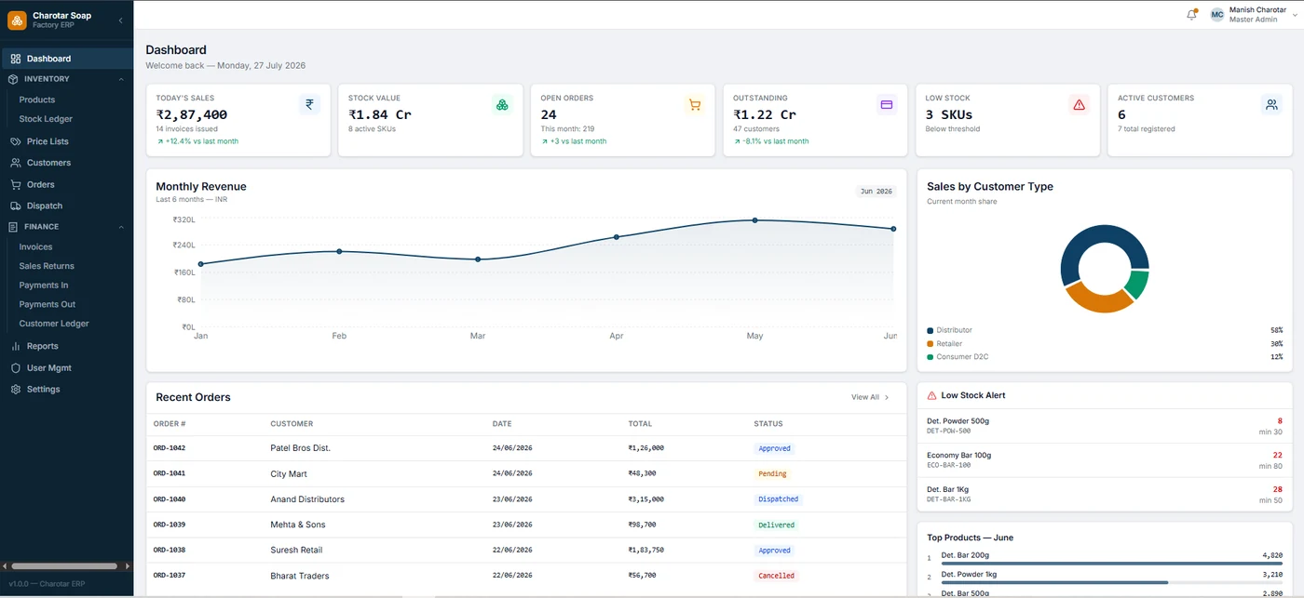Image resolution: width=1304 pixels, height=598 pixels.
Task: Open Payments Out in the sidebar
Action: (x=48, y=304)
